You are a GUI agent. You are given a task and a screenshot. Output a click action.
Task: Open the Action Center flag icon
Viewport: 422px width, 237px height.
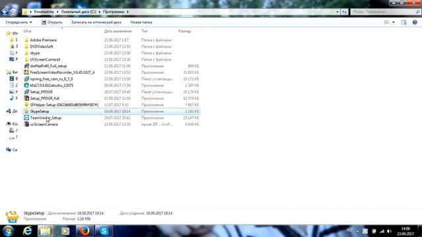pos(374,231)
